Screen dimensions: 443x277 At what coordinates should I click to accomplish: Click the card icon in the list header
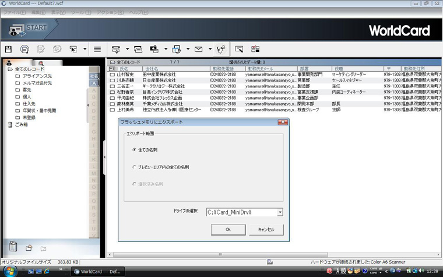click(112, 69)
